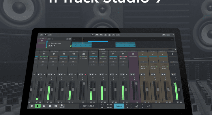Click the 3:1:365 time position display

click(89, 106)
